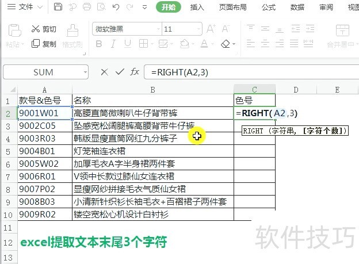359x264 pixels.
Task: Switch to the 数据 tab
Action: point(297,7)
